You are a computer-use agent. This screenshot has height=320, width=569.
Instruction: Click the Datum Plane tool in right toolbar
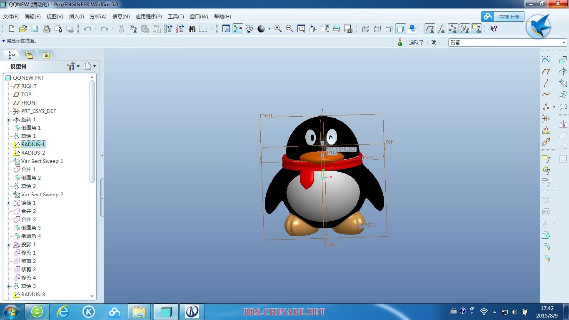coord(546,72)
